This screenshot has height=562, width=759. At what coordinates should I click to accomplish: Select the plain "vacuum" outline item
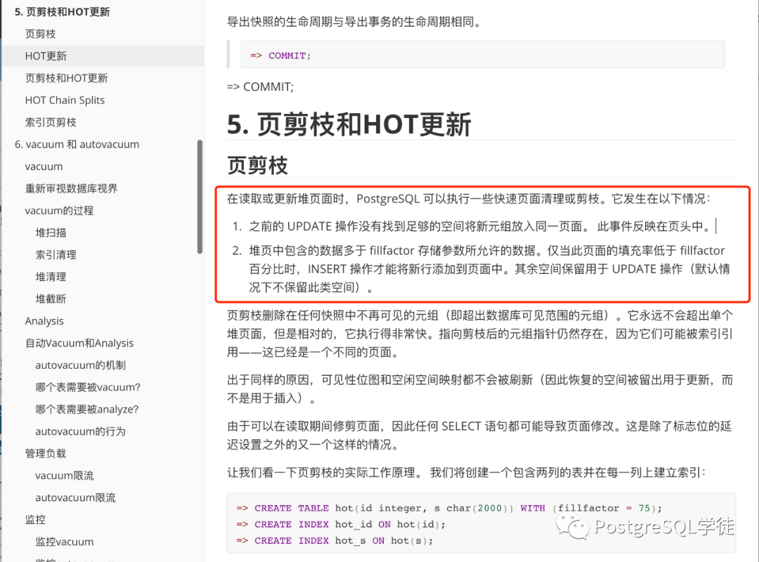[44, 166]
